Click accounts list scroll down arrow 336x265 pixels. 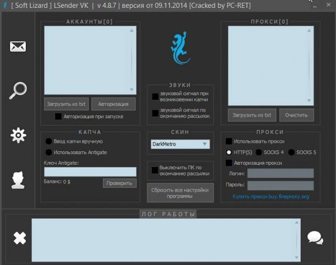click(x=132, y=90)
